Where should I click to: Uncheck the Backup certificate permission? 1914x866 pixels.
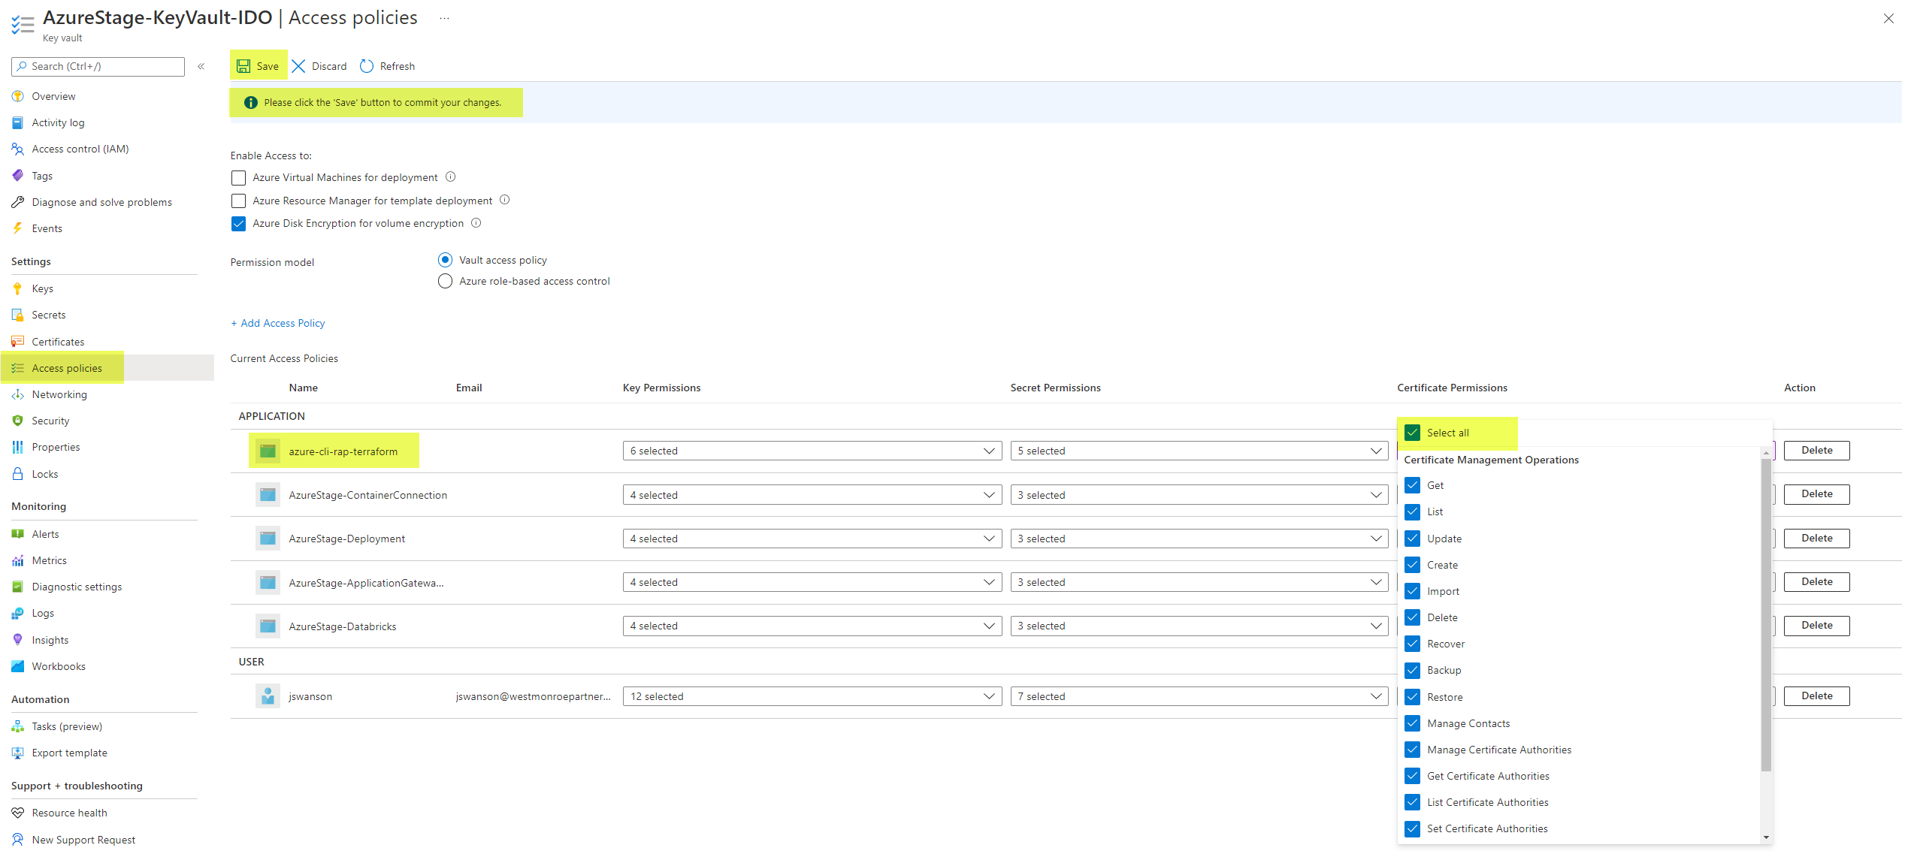tap(1412, 670)
